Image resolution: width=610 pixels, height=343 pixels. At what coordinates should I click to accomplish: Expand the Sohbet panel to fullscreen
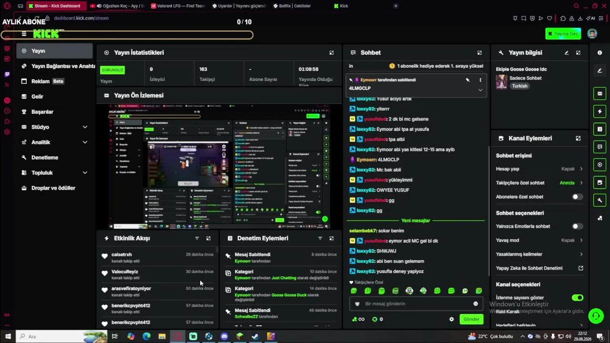pyautogui.click(x=479, y=53)
